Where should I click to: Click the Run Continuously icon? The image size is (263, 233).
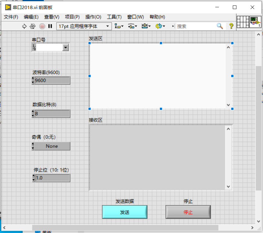pos(33,26)
